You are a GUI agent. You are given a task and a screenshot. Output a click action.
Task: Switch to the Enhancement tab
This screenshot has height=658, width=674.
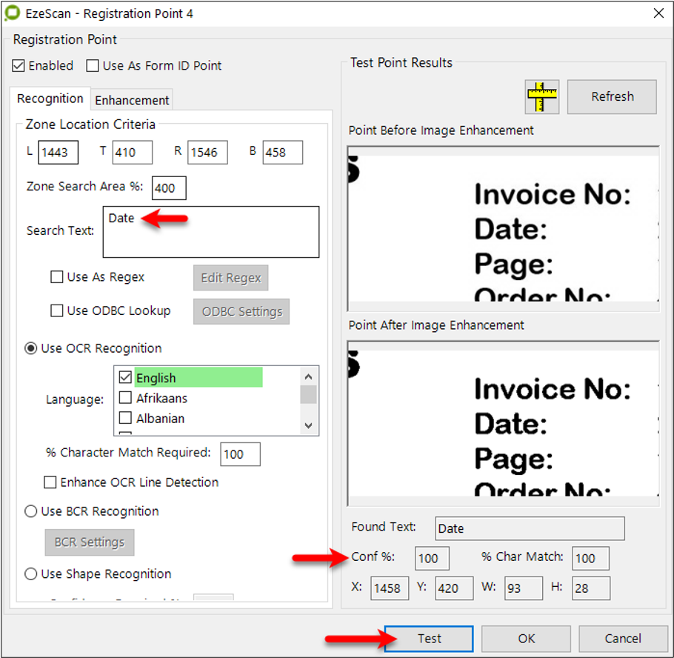coord(132,100)
